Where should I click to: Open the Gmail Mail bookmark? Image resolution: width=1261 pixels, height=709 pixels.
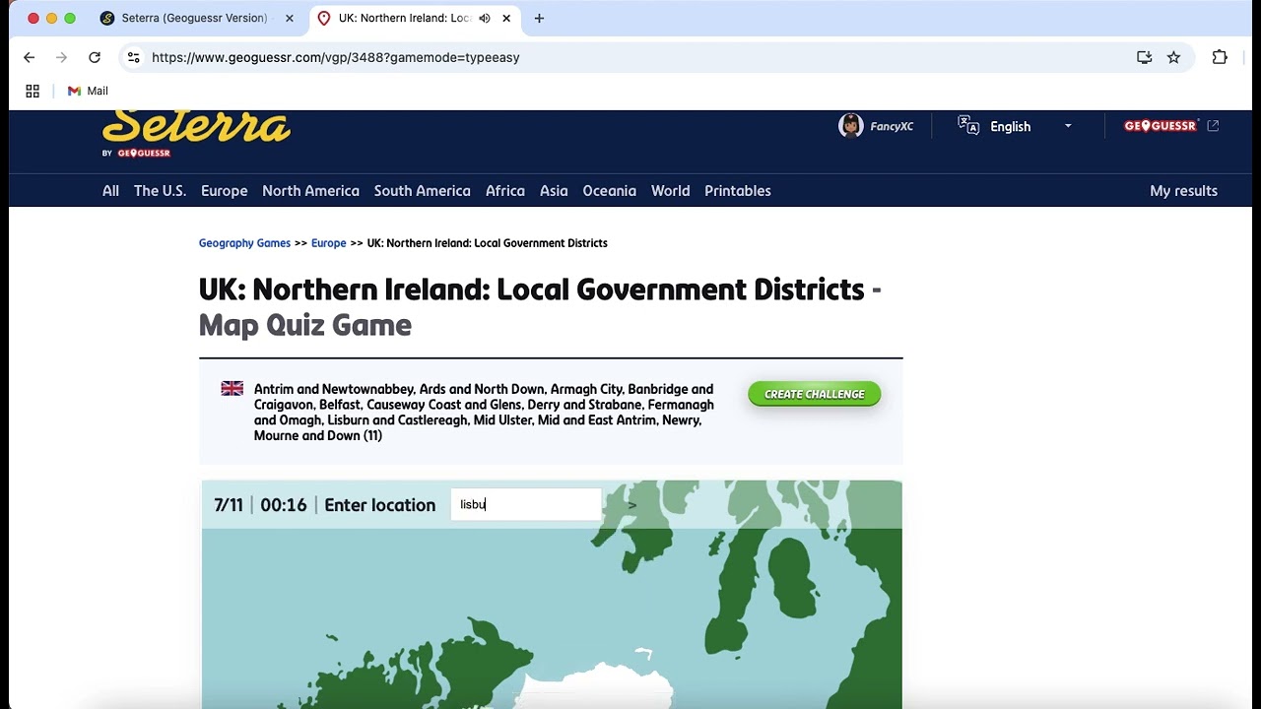click(88, 91)
